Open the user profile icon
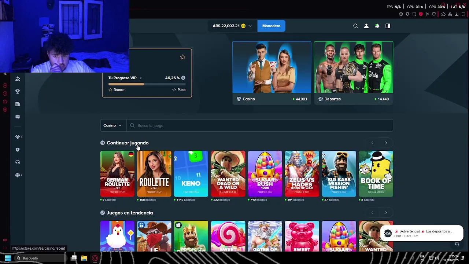 coord(366,26)
